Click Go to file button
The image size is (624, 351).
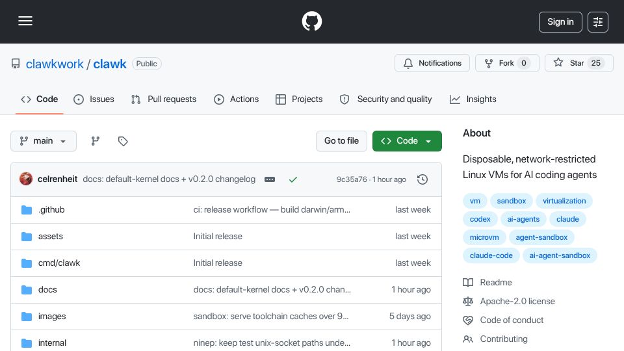point(341,141)
